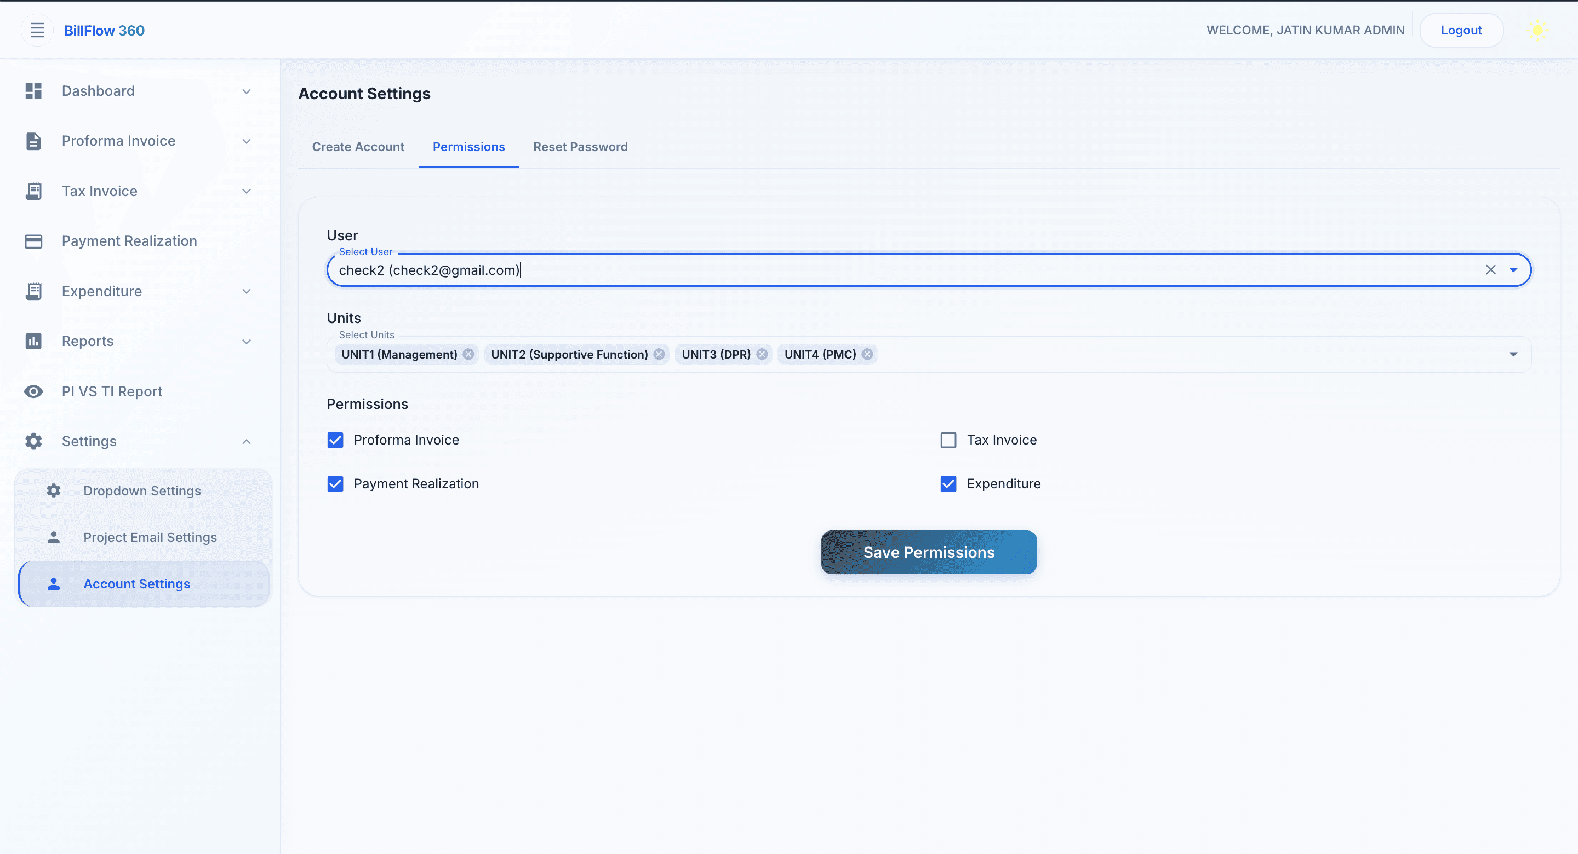Image resolution: width=1578 pixels, height=854 pixels.
Task: Click the UNIT1 (Management) chip label
Action: [x=399, y=354]
